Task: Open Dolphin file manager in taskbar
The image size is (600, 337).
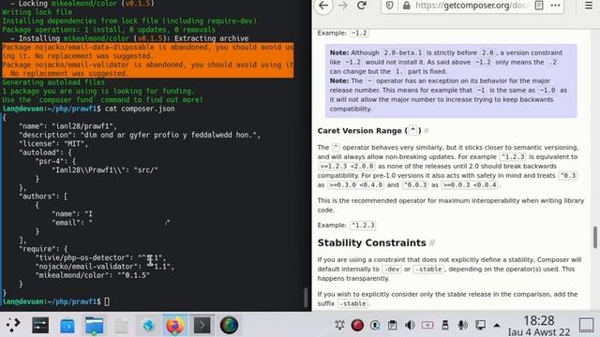Action: [94, 325]
